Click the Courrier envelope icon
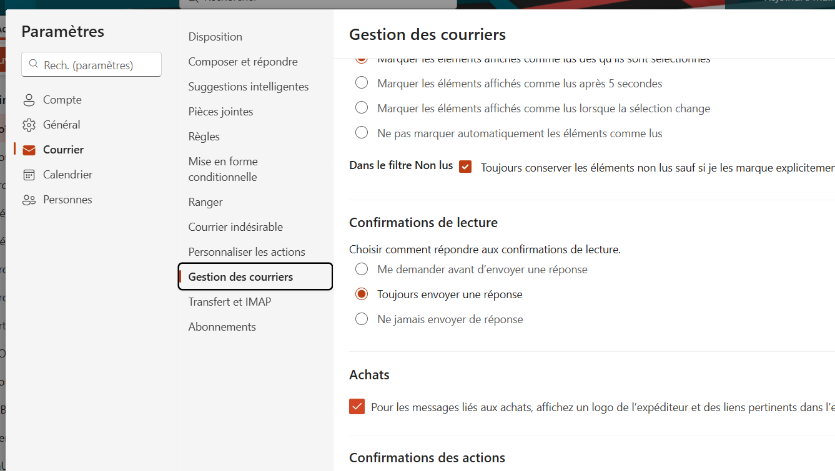 click(x=29, y=150)
